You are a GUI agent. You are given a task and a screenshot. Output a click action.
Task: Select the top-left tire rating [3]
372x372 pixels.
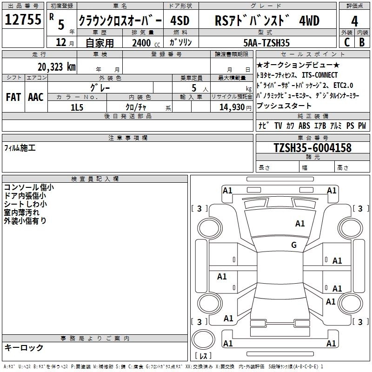click(x=199, y=208)
